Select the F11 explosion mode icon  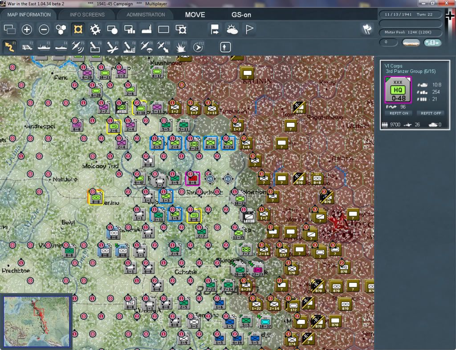click(x=181, y=47)
